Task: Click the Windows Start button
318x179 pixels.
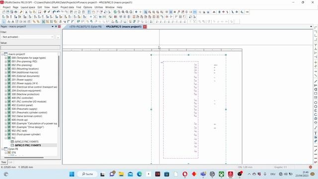Action: [72, 174]
